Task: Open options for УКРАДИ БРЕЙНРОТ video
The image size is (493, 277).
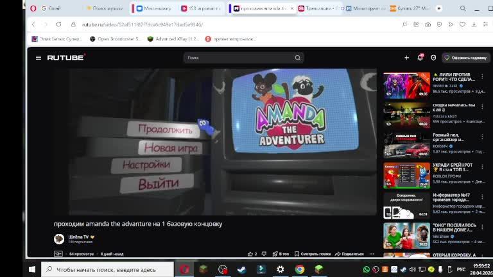Action: point(482,167)
